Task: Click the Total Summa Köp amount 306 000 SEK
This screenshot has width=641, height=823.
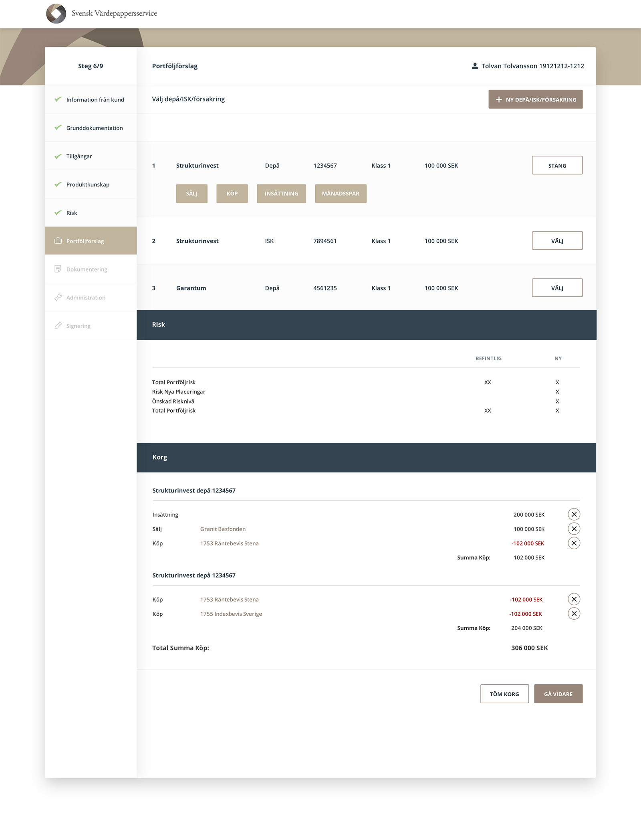Action: coord(529,648)
